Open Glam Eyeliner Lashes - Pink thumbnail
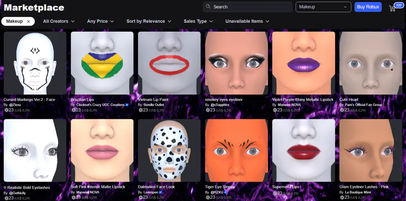Screen dimensions: 406x201 (x=371, y=150)
